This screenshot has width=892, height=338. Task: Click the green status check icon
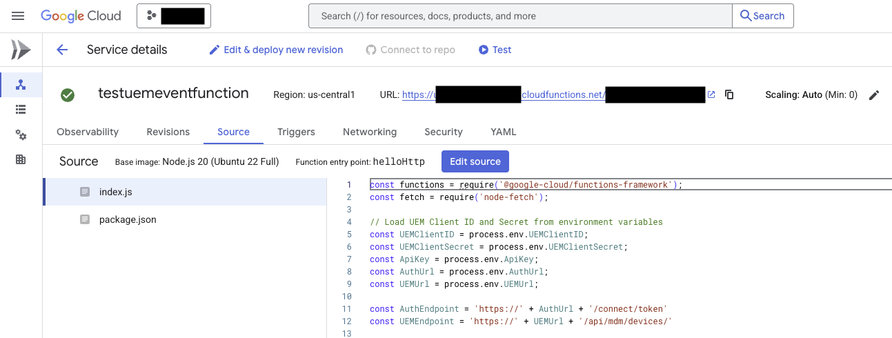[68, 95]
